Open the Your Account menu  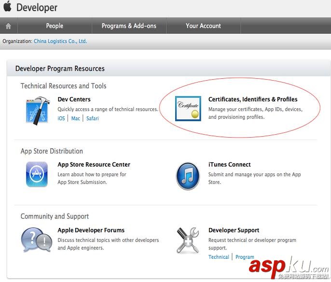click(x=203, y=26)
